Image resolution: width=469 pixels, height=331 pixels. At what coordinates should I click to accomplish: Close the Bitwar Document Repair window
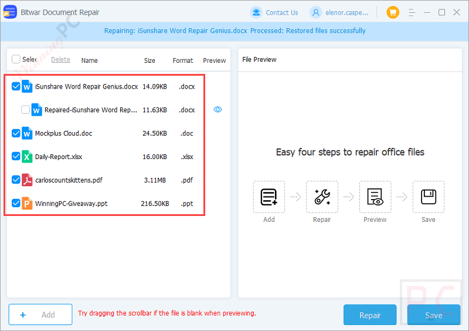click(457, 12)
